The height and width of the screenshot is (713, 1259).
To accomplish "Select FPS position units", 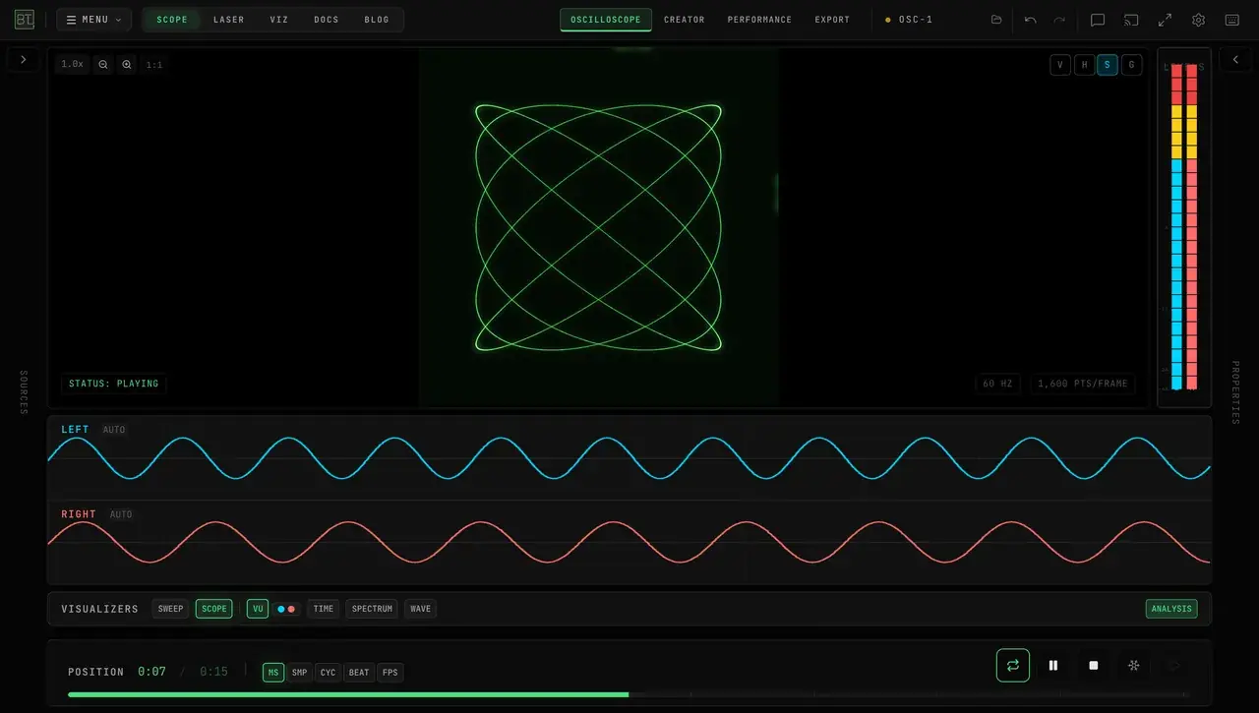I will tap(390, 673).
